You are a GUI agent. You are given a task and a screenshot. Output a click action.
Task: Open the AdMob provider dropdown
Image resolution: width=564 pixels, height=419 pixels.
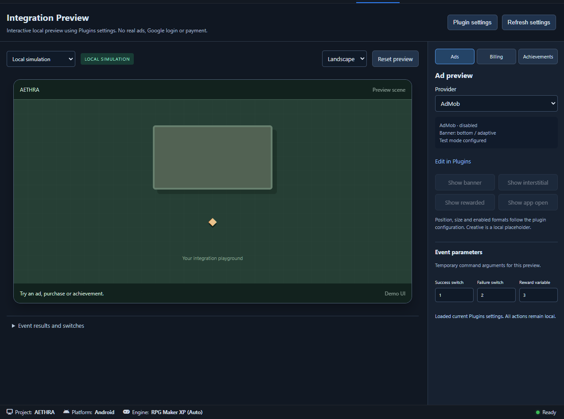(x=496, y=104)
